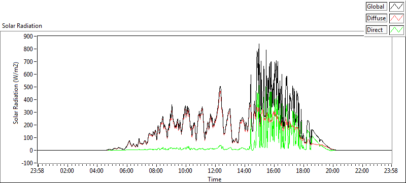
Task: Click the 'Solar Radiation' graph title
Action: [22, 26]
